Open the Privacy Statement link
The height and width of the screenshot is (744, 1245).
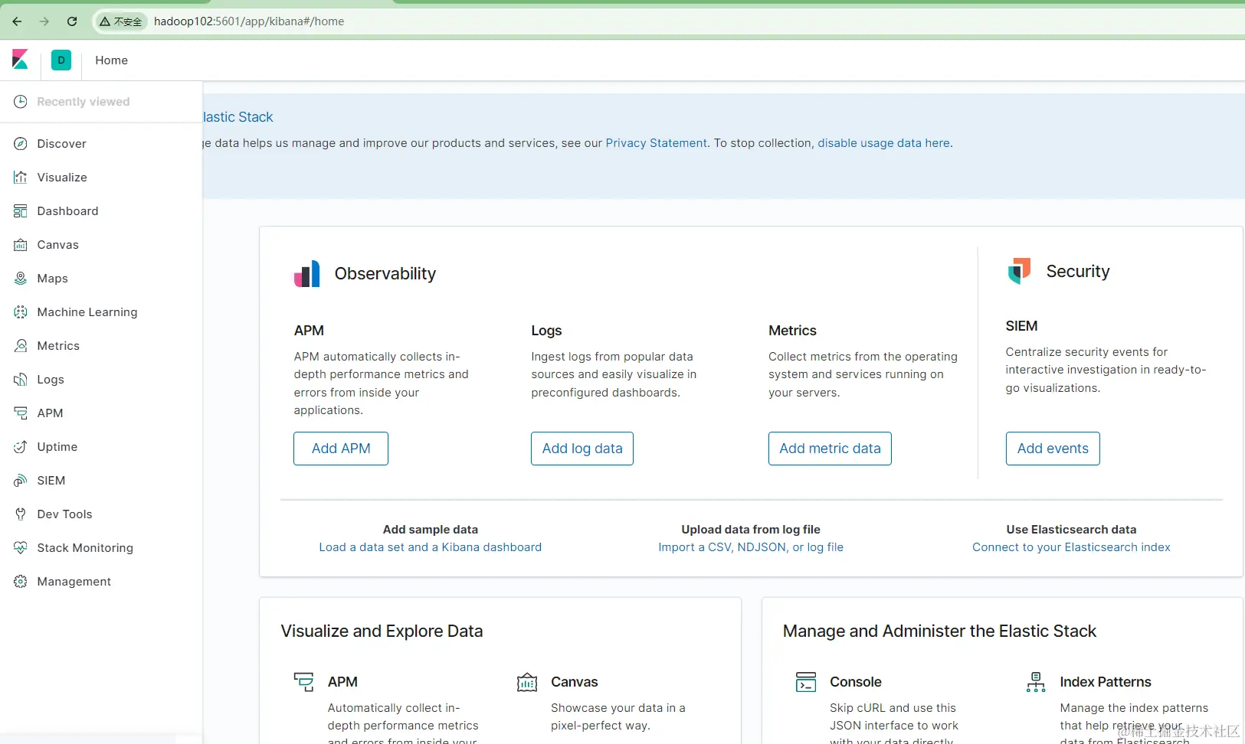657,143
